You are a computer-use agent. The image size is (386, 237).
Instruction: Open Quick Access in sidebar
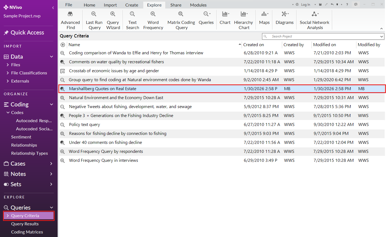click(24, 33)
